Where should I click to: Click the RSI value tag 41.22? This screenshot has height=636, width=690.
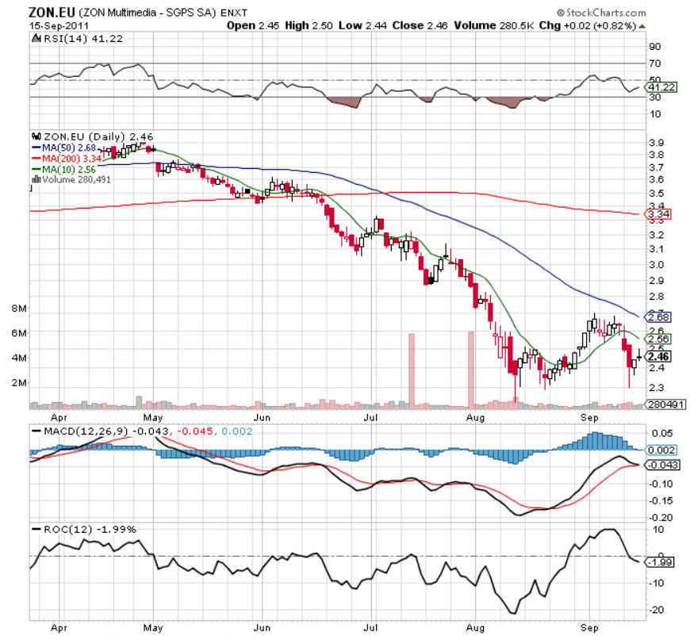pyautogui.click(x=661, y=87)
